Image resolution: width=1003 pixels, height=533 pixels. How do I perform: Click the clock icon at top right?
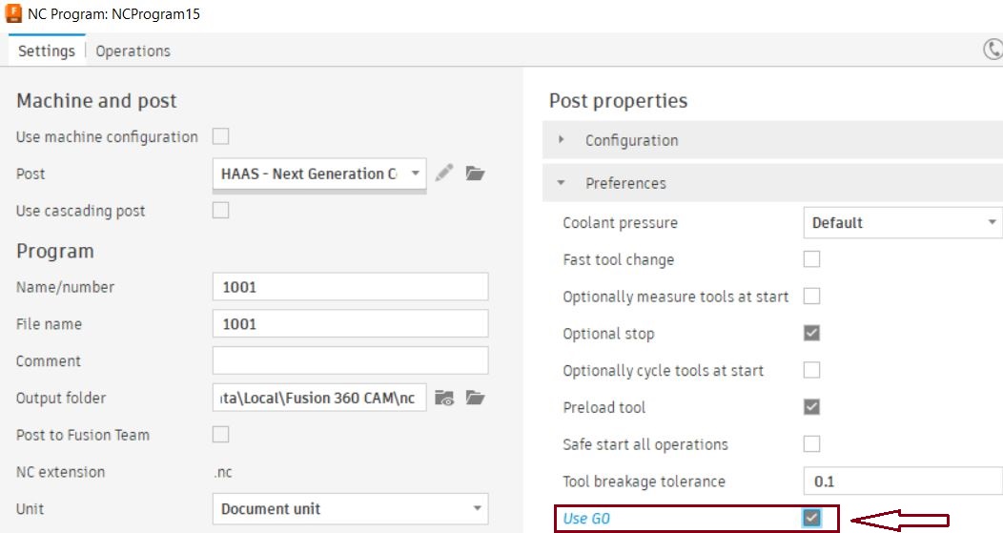tap(993, 50)
